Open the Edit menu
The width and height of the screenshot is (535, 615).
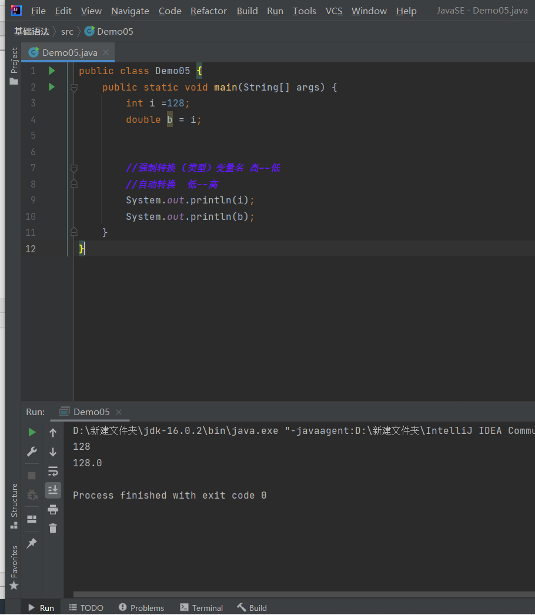pyautogui.click(x=63, y=11)
